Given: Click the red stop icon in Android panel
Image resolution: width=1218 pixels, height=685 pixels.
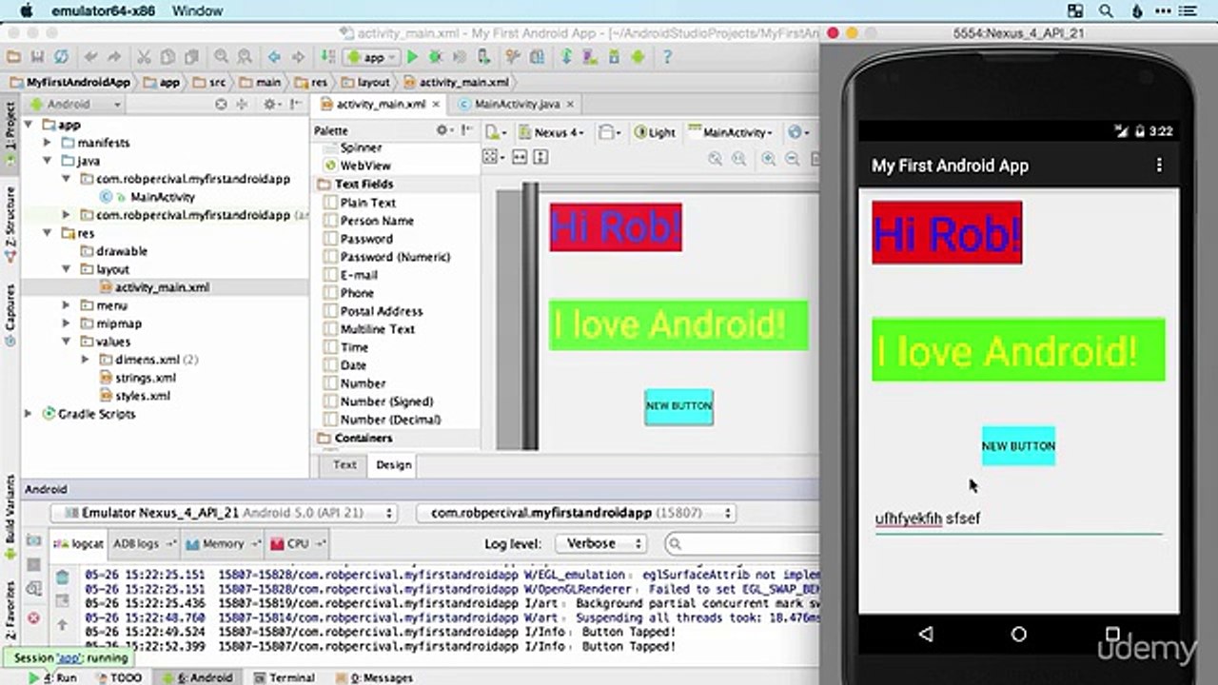Looking at the screenshot, I should coord(34,618).
